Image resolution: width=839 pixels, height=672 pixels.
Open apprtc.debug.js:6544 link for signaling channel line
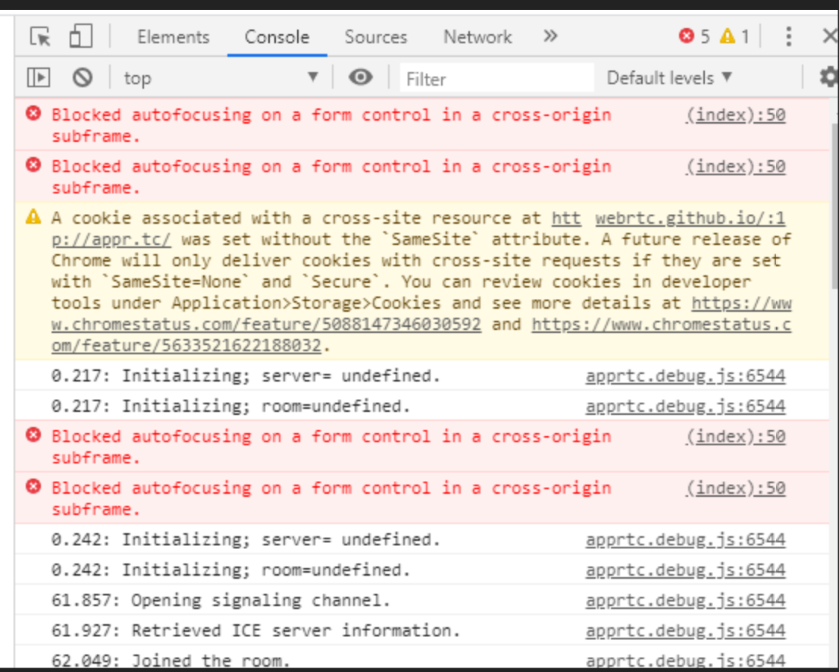coord(685,600)
